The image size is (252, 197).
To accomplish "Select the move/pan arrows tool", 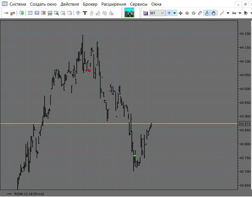I will pyautogui.click(x=181, y=13).
